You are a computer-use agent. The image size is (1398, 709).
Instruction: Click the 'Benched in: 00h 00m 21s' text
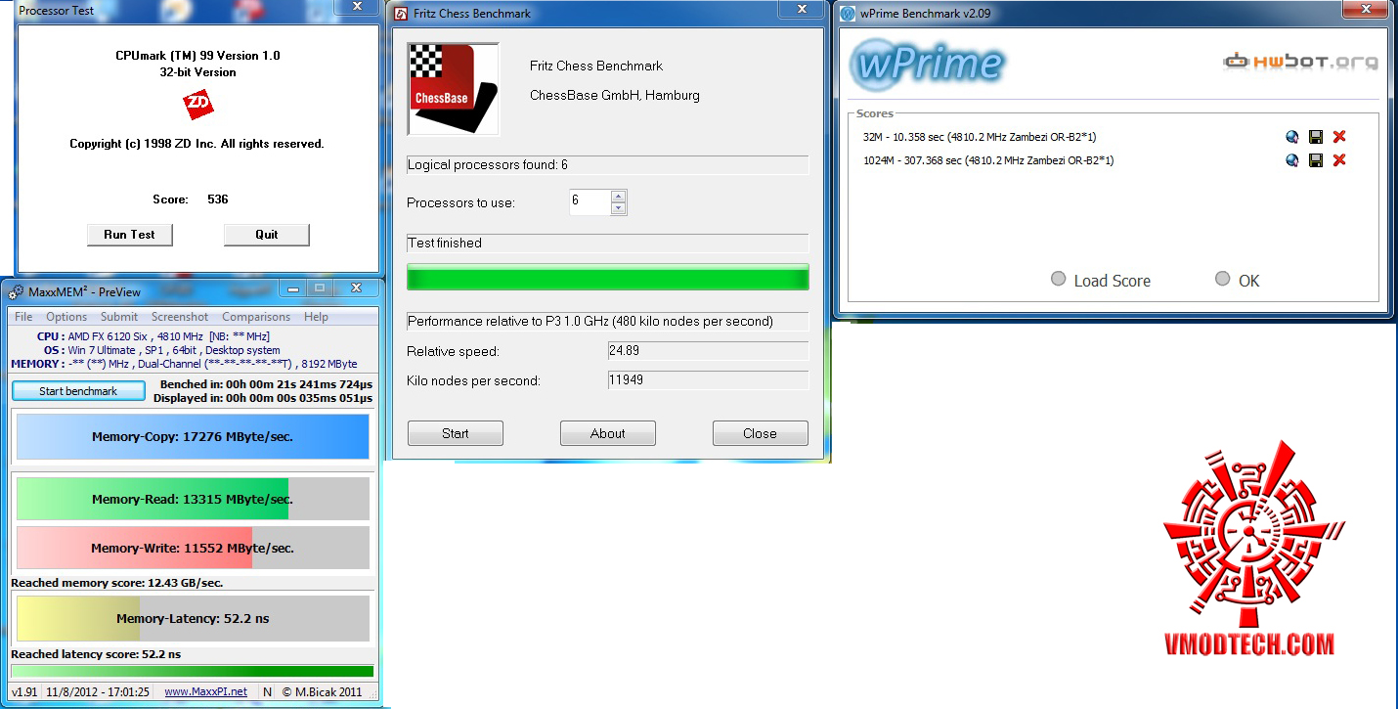[x=267, y=385]
